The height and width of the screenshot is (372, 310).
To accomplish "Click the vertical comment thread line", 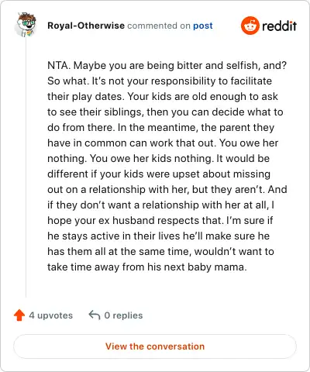I will click(x=26, y=167).
